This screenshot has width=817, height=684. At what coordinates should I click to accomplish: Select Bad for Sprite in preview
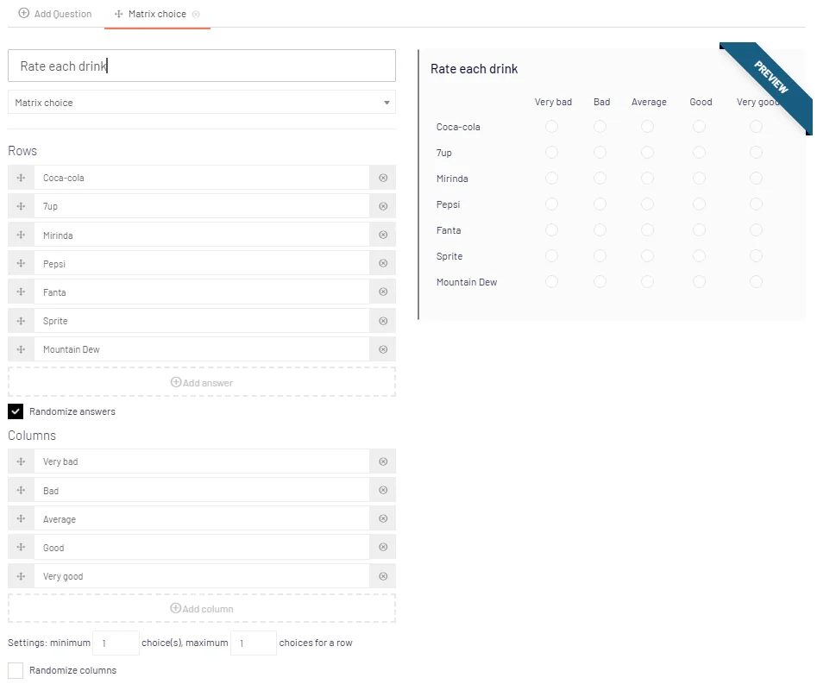[x=600, y=256]
